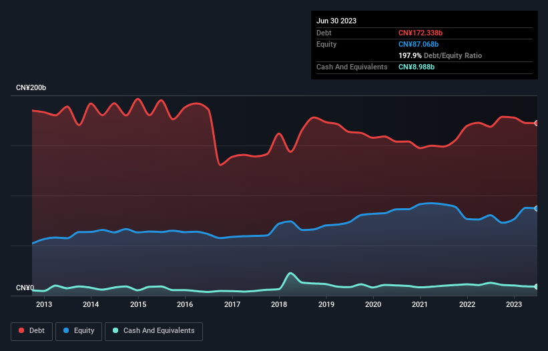Image resolution: width=548 pixels, height=351 pixels.
Task: Click the CN¥87.068b equity value
Action: (419, 44)
